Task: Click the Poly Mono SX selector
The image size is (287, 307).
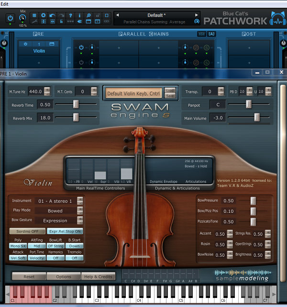Action: [18, 246]
